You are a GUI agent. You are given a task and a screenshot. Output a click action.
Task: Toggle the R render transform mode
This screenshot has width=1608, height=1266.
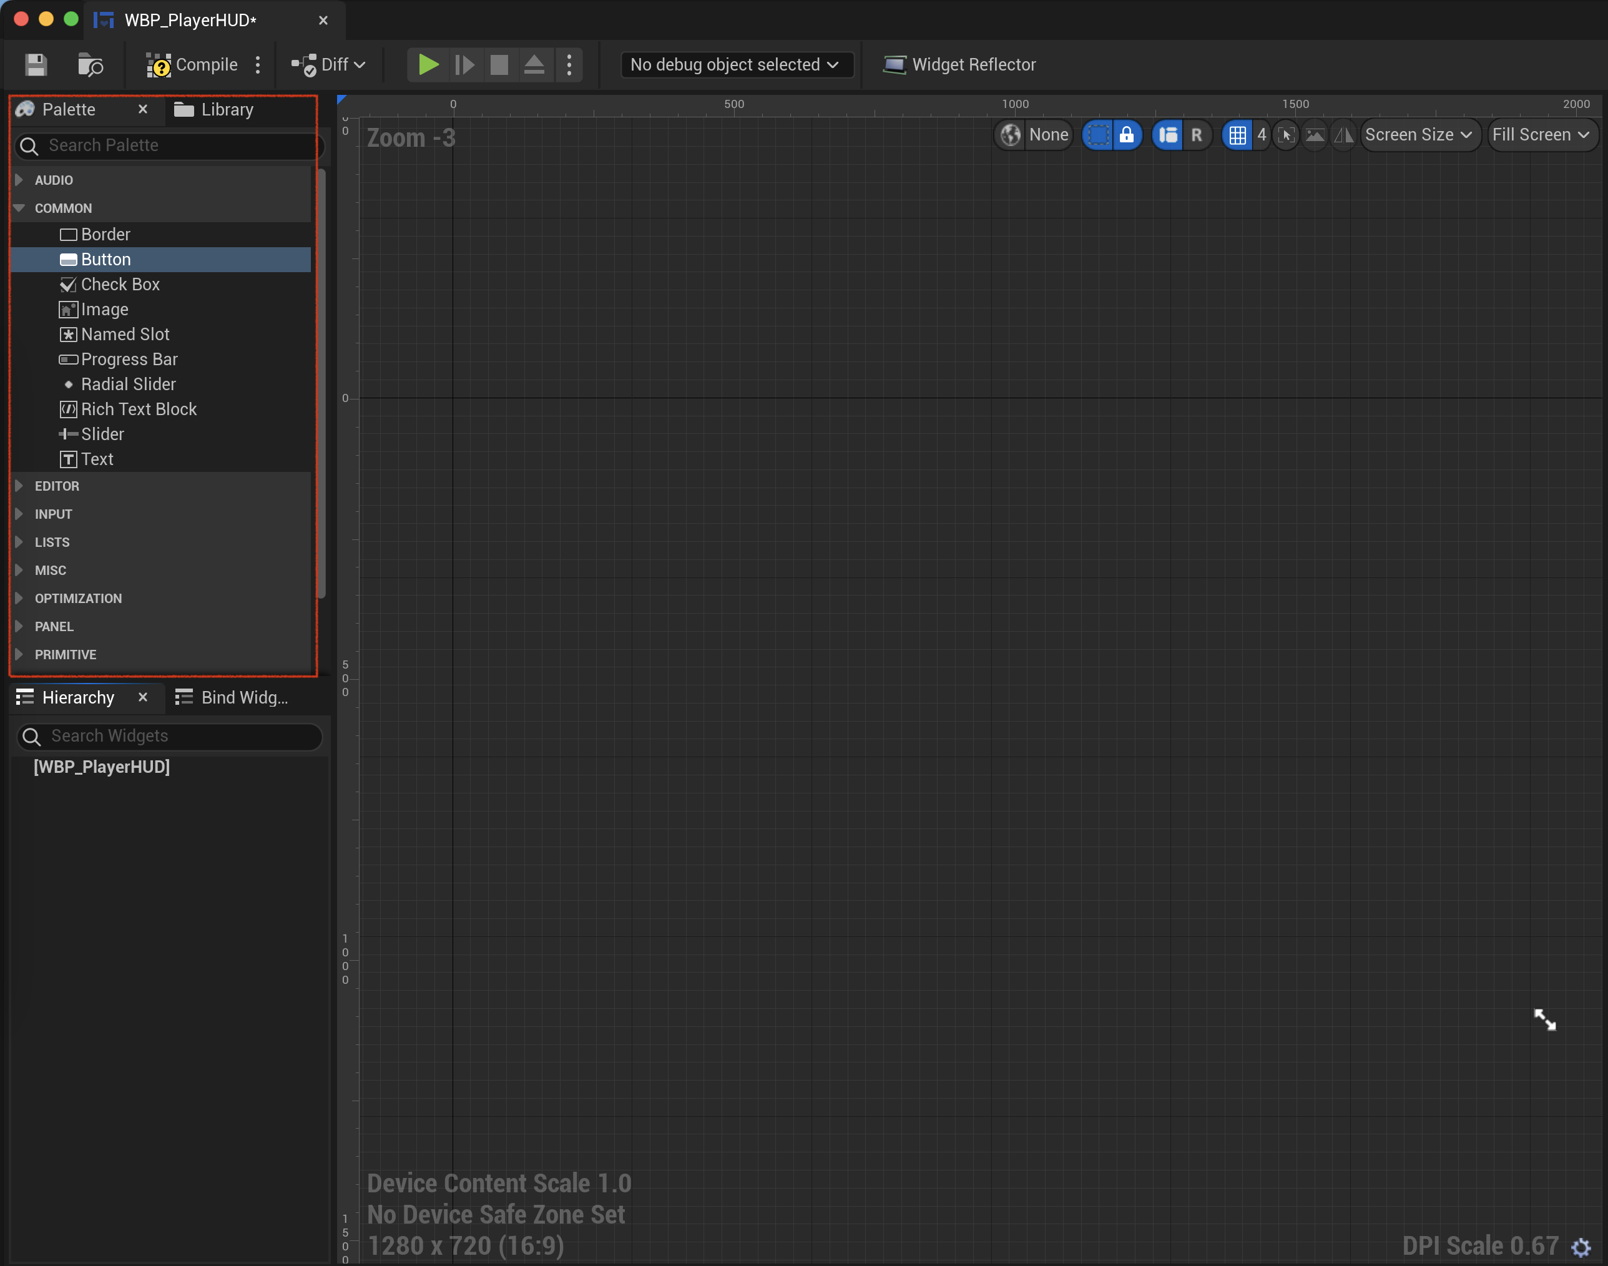pyautogui.click(x=1197, y=135)
